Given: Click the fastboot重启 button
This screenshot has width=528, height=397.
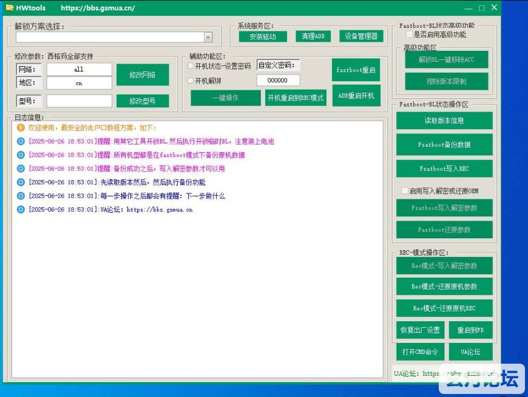Looking at the screenshot, I should coord(356,70).
